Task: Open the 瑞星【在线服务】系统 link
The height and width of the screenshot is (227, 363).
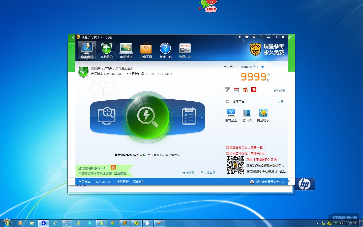Action: tap(262, 160)
